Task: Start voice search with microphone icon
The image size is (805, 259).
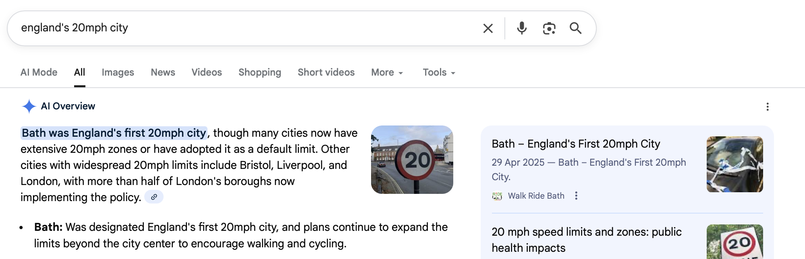Action: (522, 28)
